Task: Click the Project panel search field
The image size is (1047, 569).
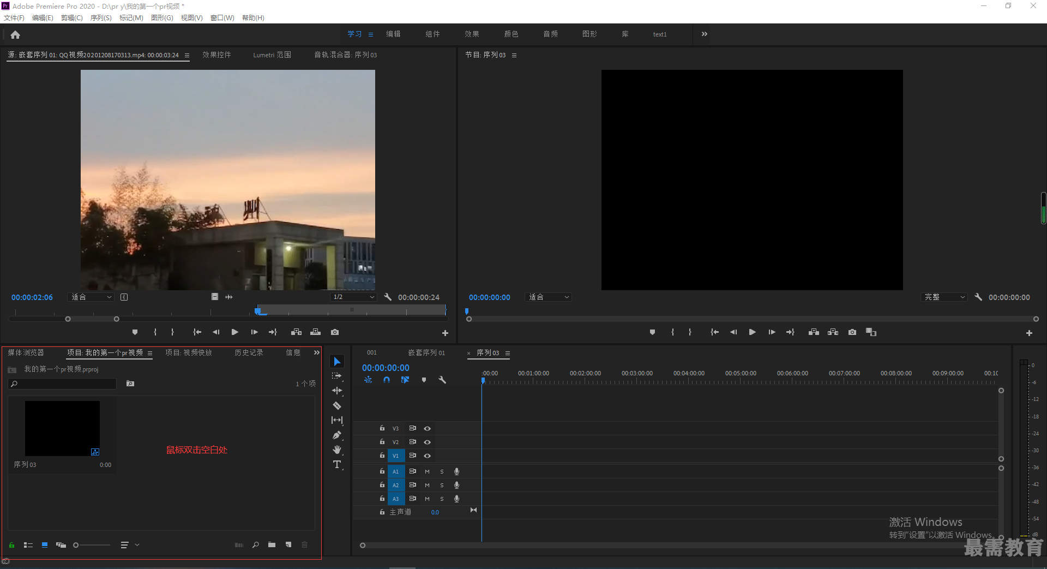Action: pyautogui.click(x=62, y=384)
